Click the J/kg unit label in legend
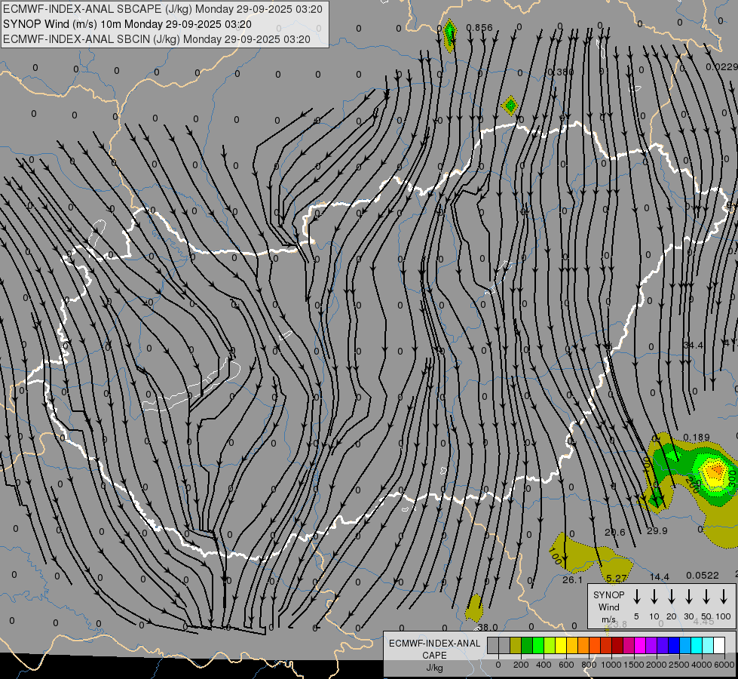 [434, 668]
